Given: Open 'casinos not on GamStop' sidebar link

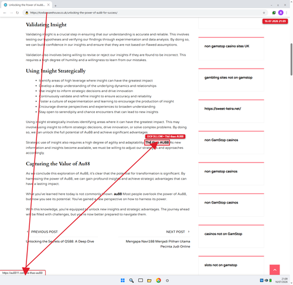Looking at the screenshot, I should (x=223, y=234).
